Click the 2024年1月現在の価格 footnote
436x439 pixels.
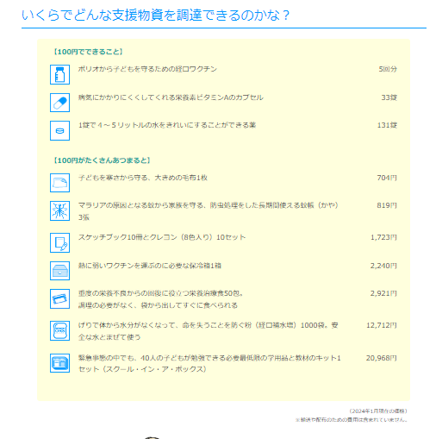[378, 411]
